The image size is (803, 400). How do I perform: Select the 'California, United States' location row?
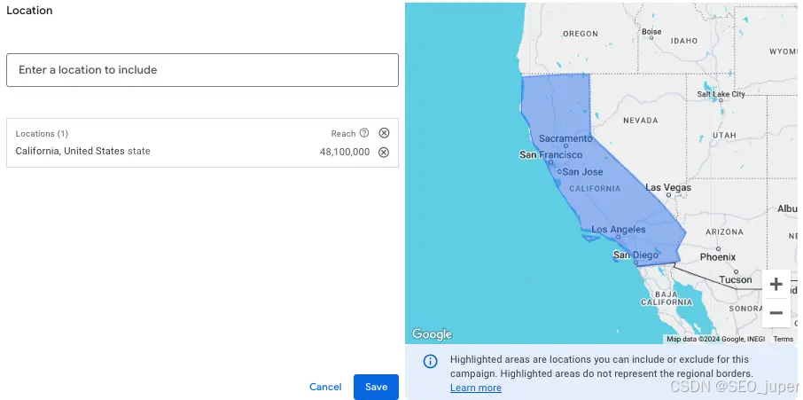pyautogui.click(x=202, y=152)
